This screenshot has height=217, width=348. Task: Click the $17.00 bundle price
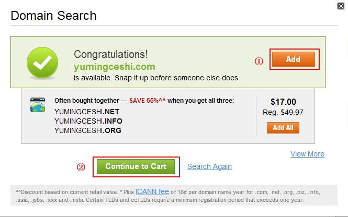(x=283, y=102)
